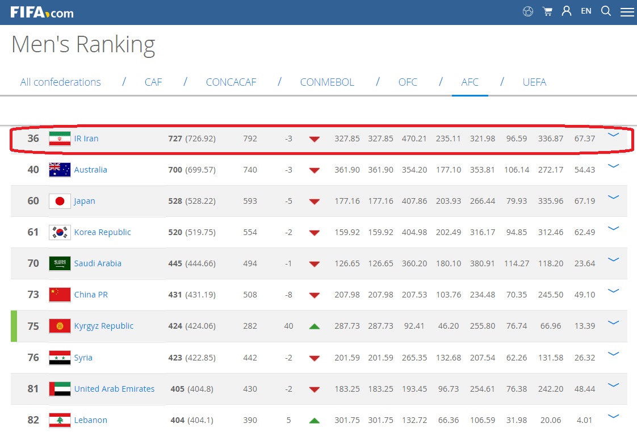
Task: Click the Japan flag icon
Action: pyautogui.click(x=60, y=201)
